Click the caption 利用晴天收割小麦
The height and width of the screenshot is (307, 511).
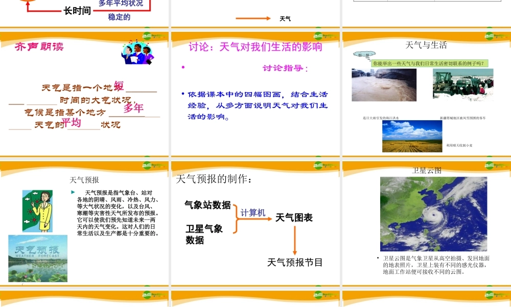point(459,145)
